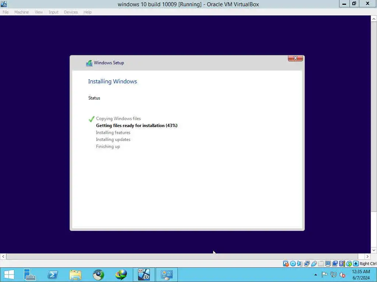Click the VirtualBox title bar icon
This screenshot has width=377, height=282.
(4, 4)
